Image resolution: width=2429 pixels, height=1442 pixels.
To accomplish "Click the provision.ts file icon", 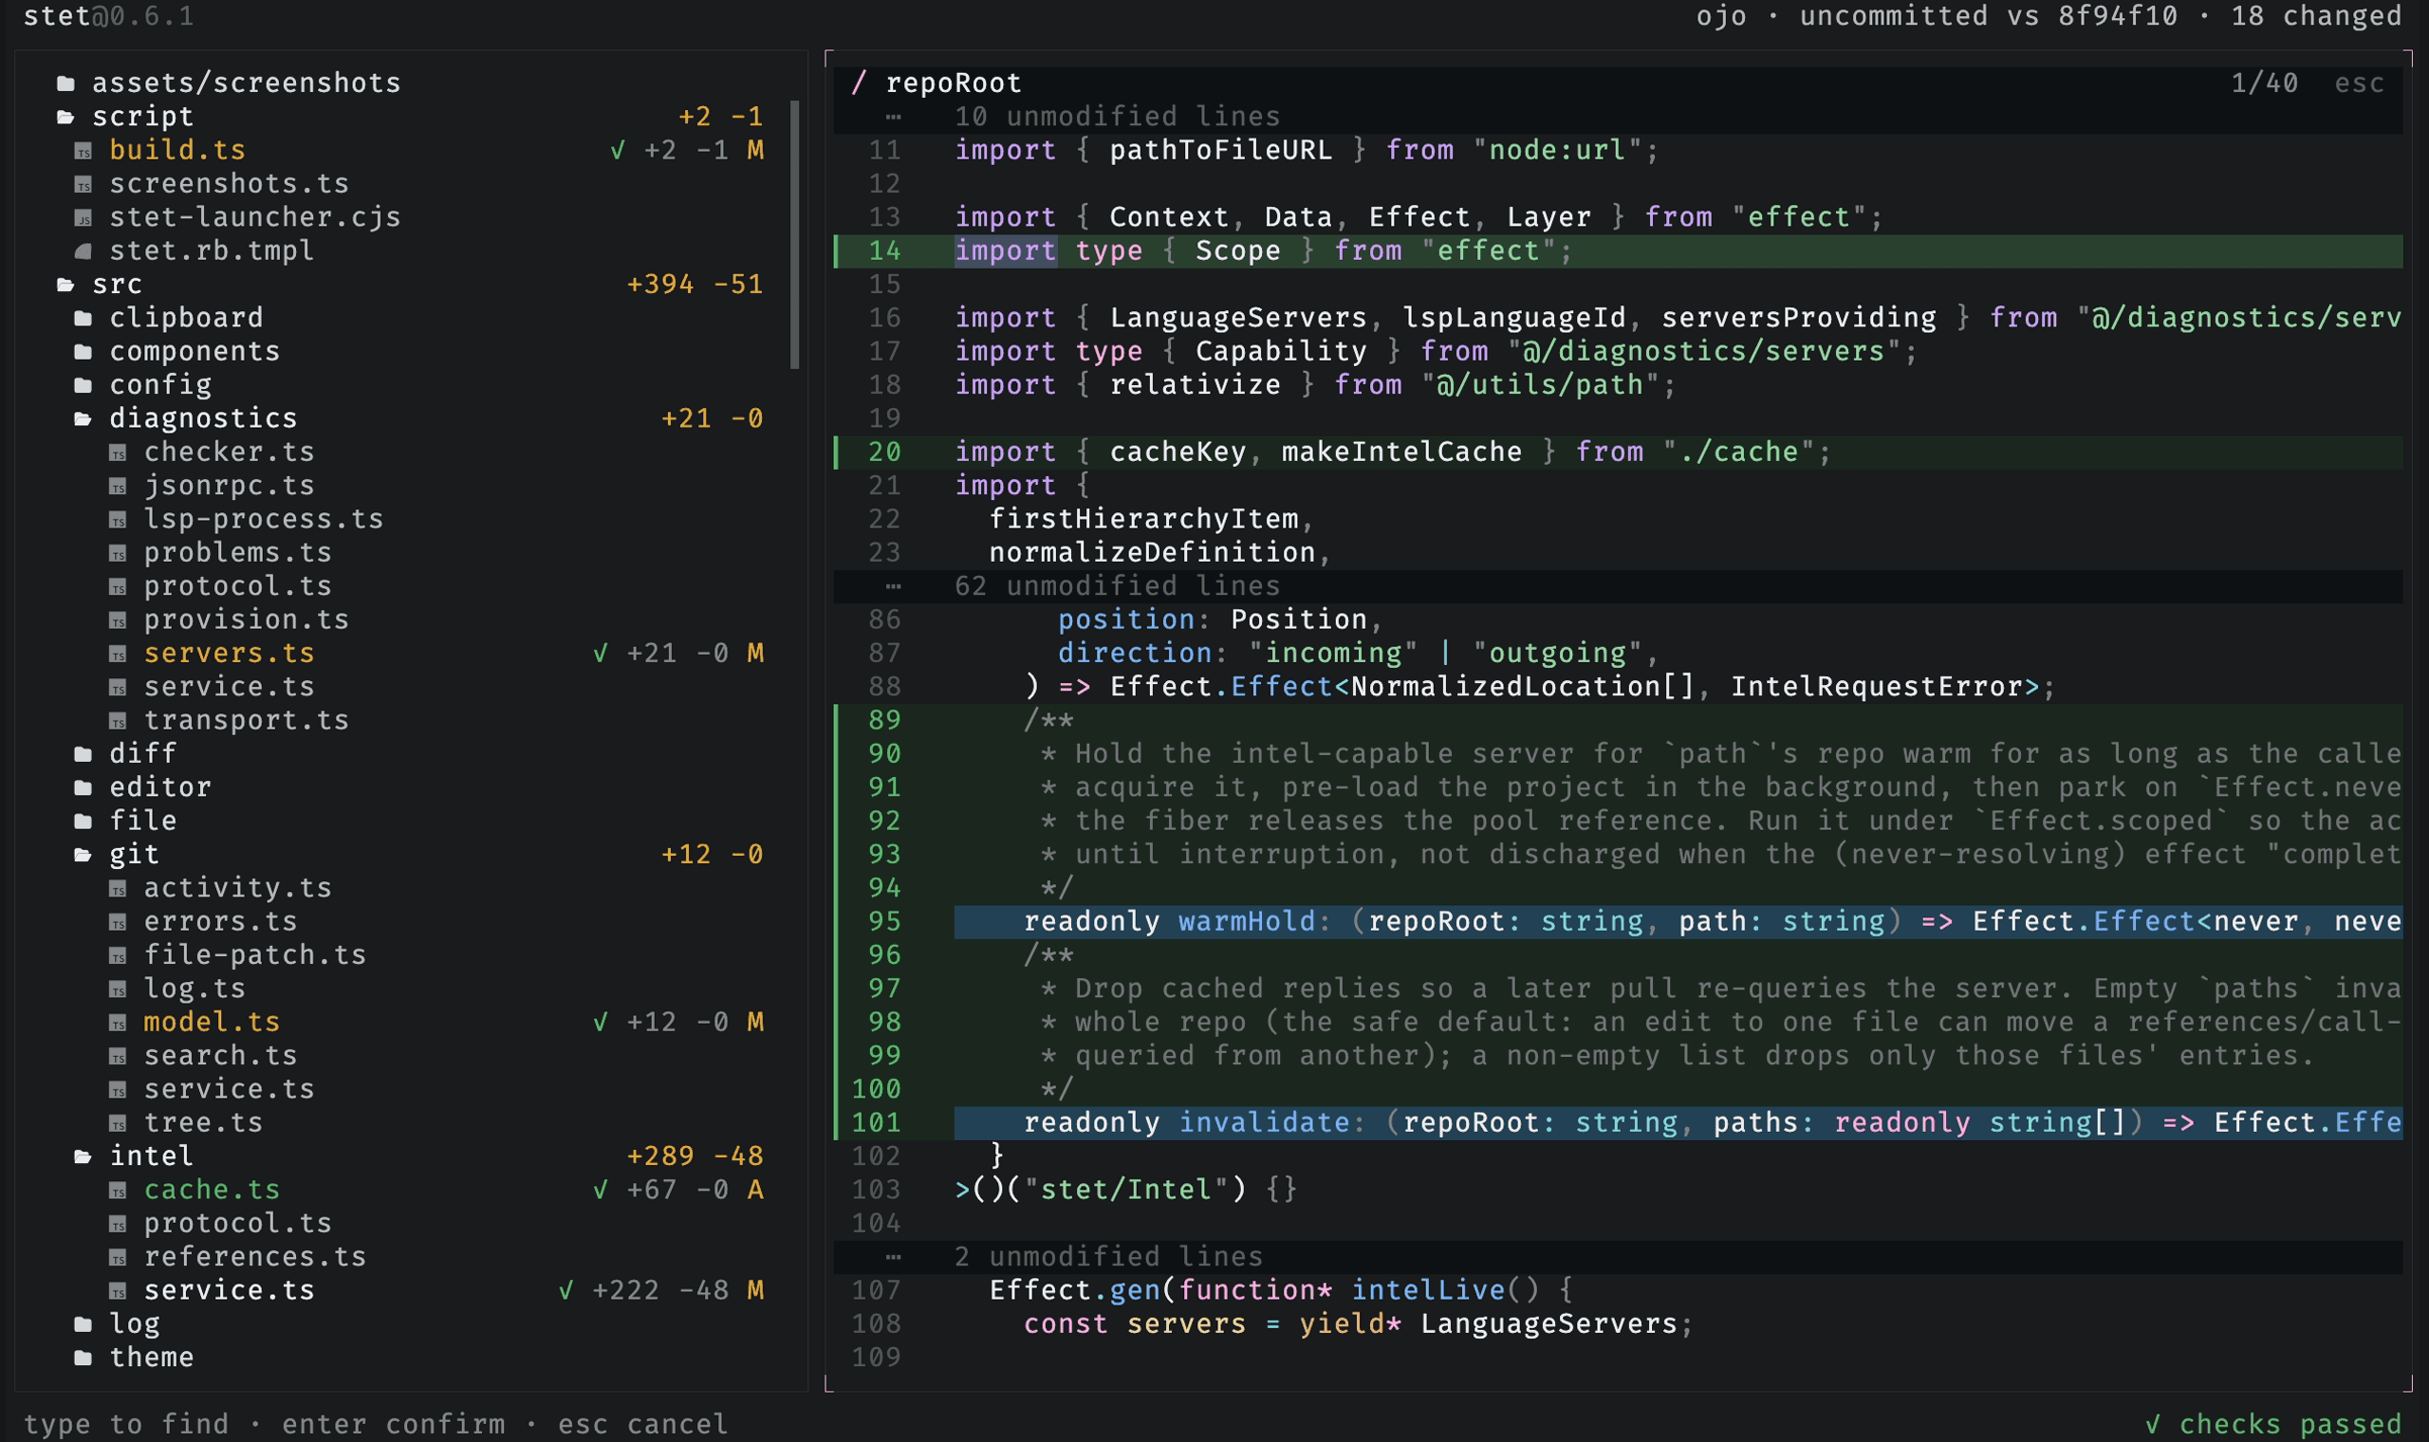I will [118, 619].
